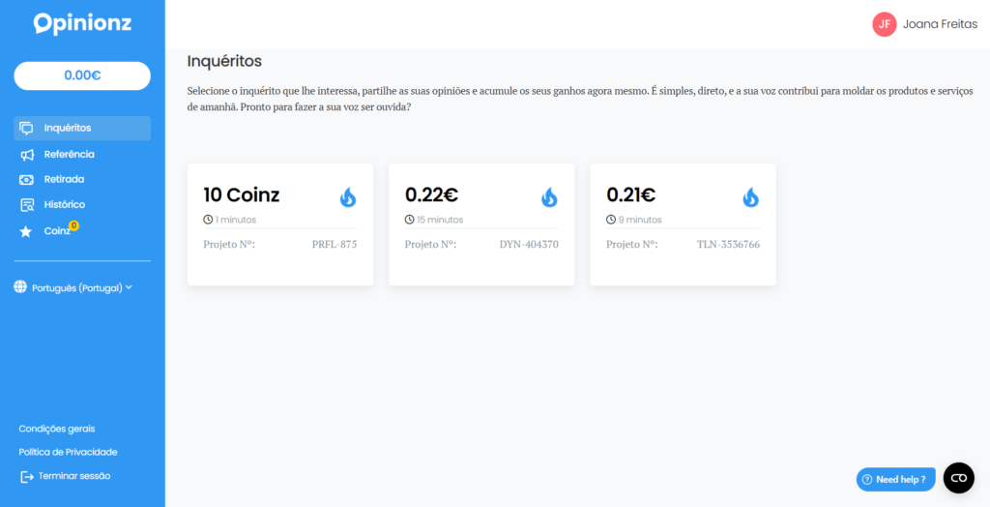
Task: Click Terminar sessão to log out
Action: (x=73, y=476)
